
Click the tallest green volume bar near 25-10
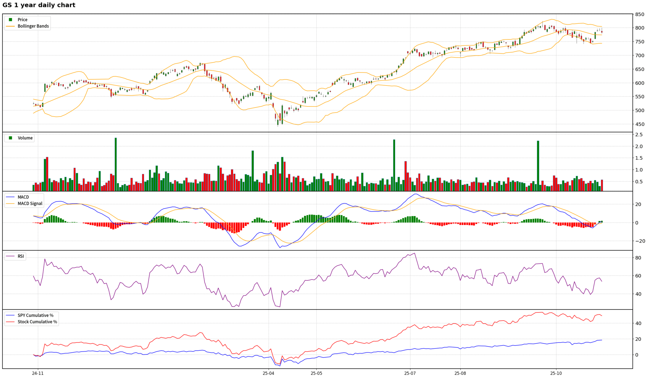coord(538,166)
